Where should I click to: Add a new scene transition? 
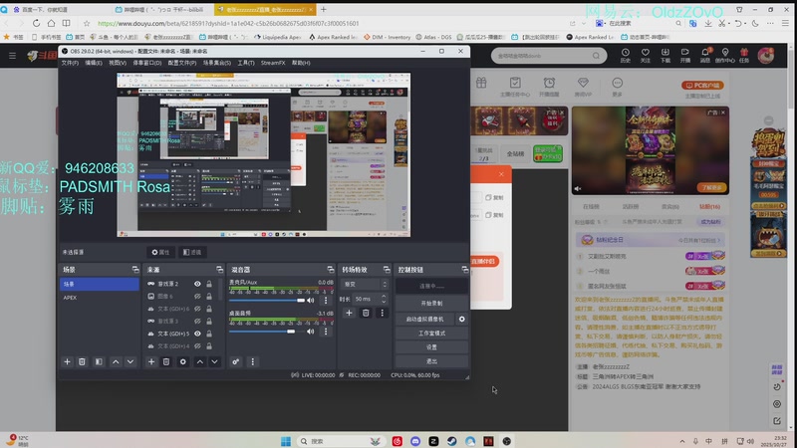350,313
